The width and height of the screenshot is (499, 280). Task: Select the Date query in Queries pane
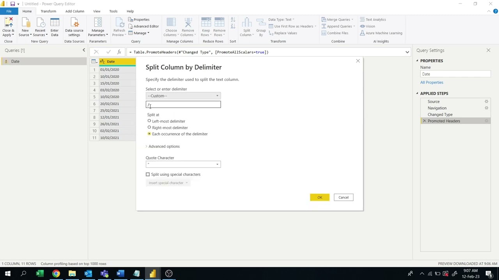pos(44,61)
